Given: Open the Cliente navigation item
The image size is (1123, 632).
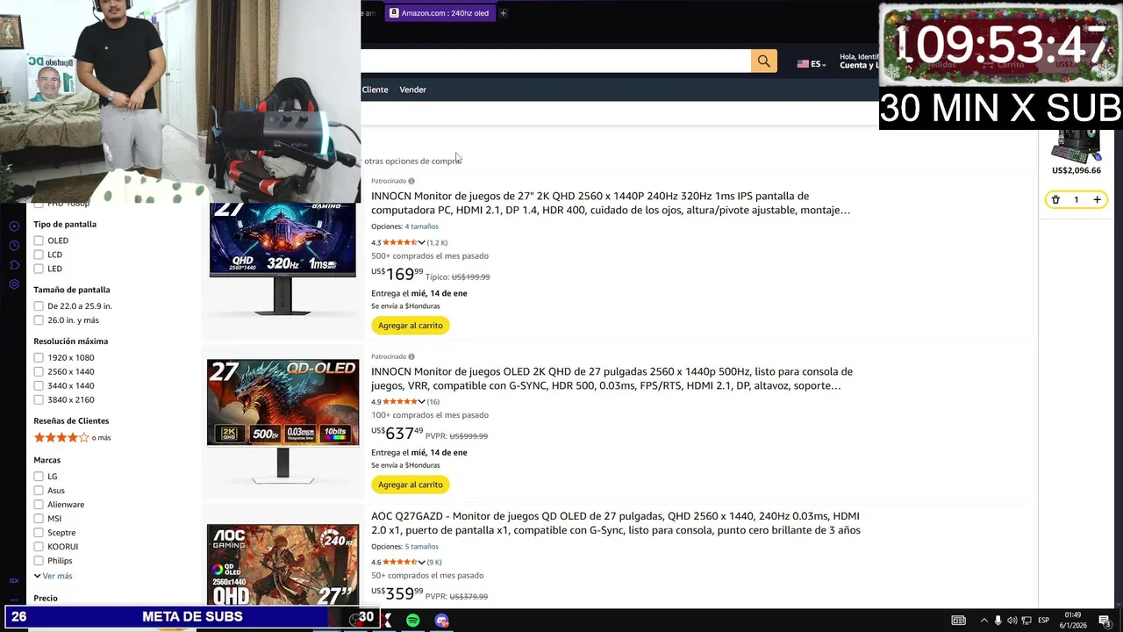Looking at the screenshot, I should click(375, 90).
